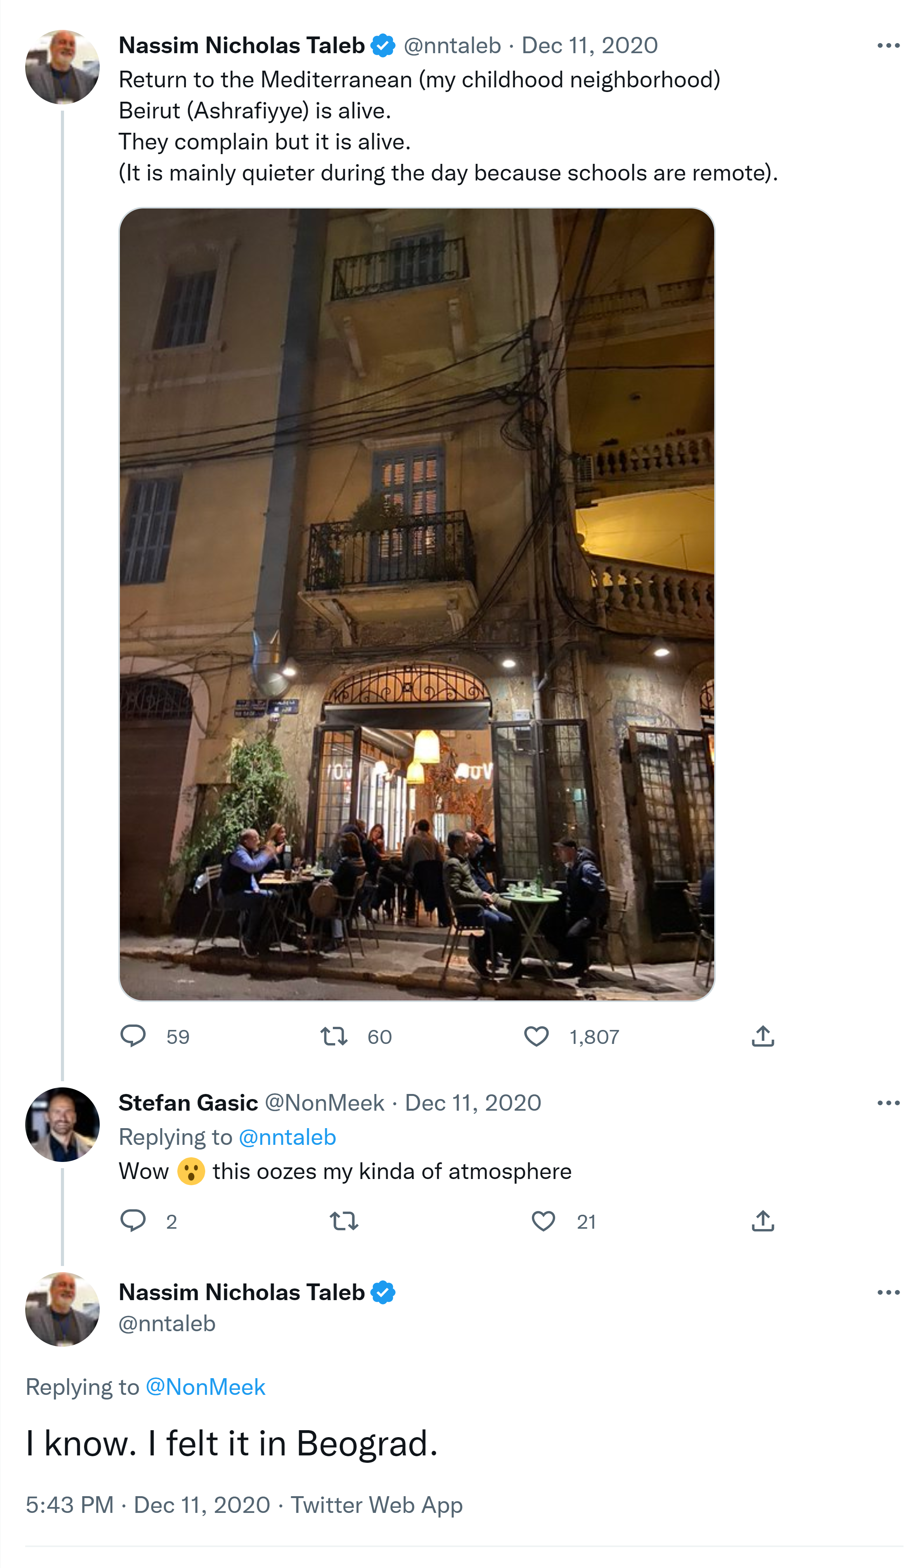Reply to Taleb's Beirut tweet
The height and width of the screenshot is (1568, 914).
[132, 1036]
